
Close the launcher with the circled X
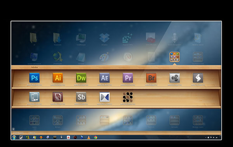click(13, 129)
